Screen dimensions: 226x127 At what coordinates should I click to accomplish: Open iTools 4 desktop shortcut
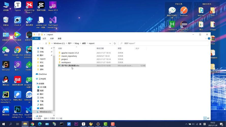pos(18,21)
